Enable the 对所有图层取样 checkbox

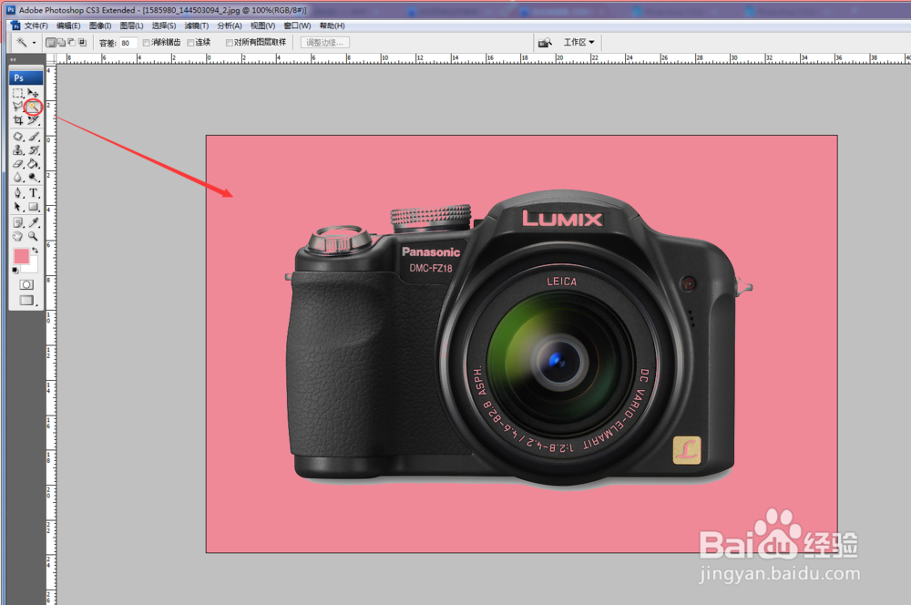click(x=230, y=43)
